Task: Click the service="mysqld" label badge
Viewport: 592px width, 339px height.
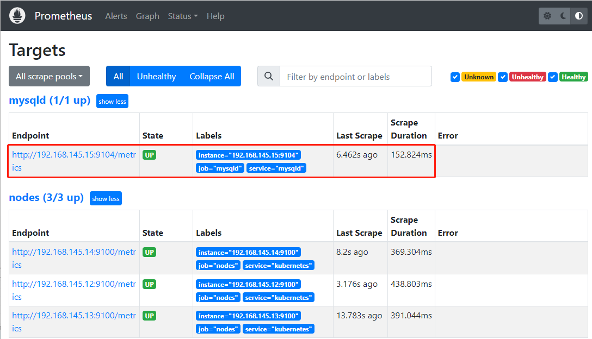Action: click(x=276, y=168)
